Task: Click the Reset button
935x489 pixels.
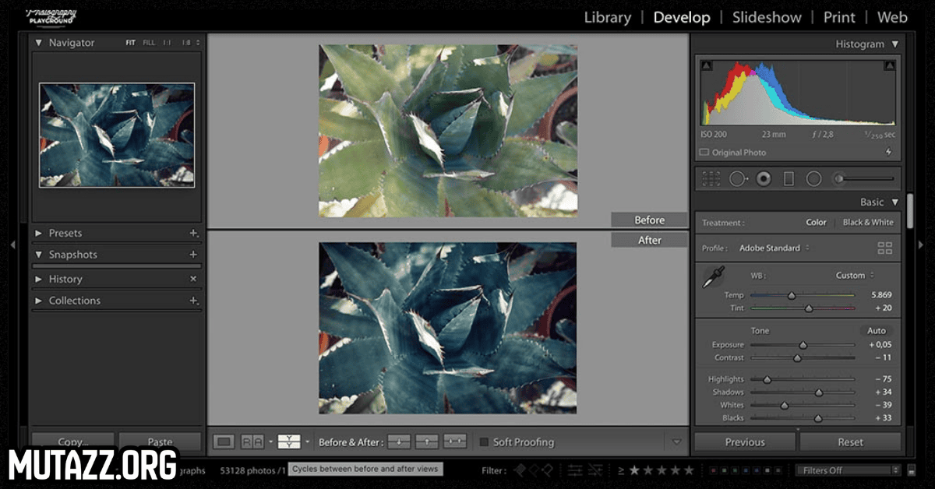Action: 850,442
